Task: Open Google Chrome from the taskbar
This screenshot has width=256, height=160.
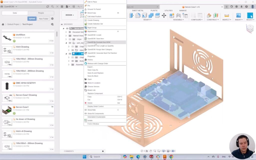Action: [x=171, y=157]
